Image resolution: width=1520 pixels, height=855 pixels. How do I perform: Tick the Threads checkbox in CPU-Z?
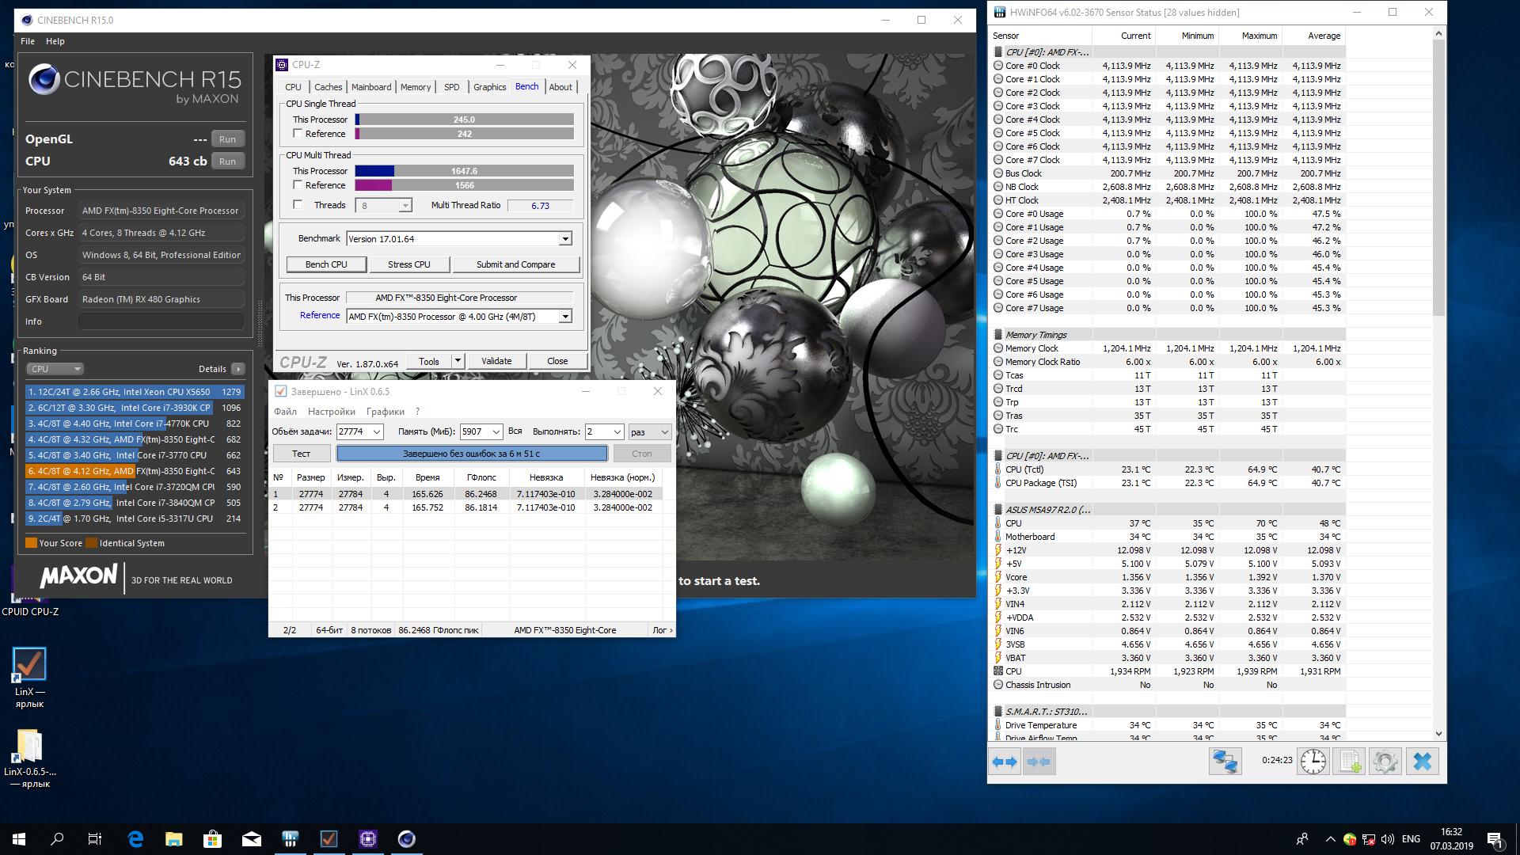298,205
